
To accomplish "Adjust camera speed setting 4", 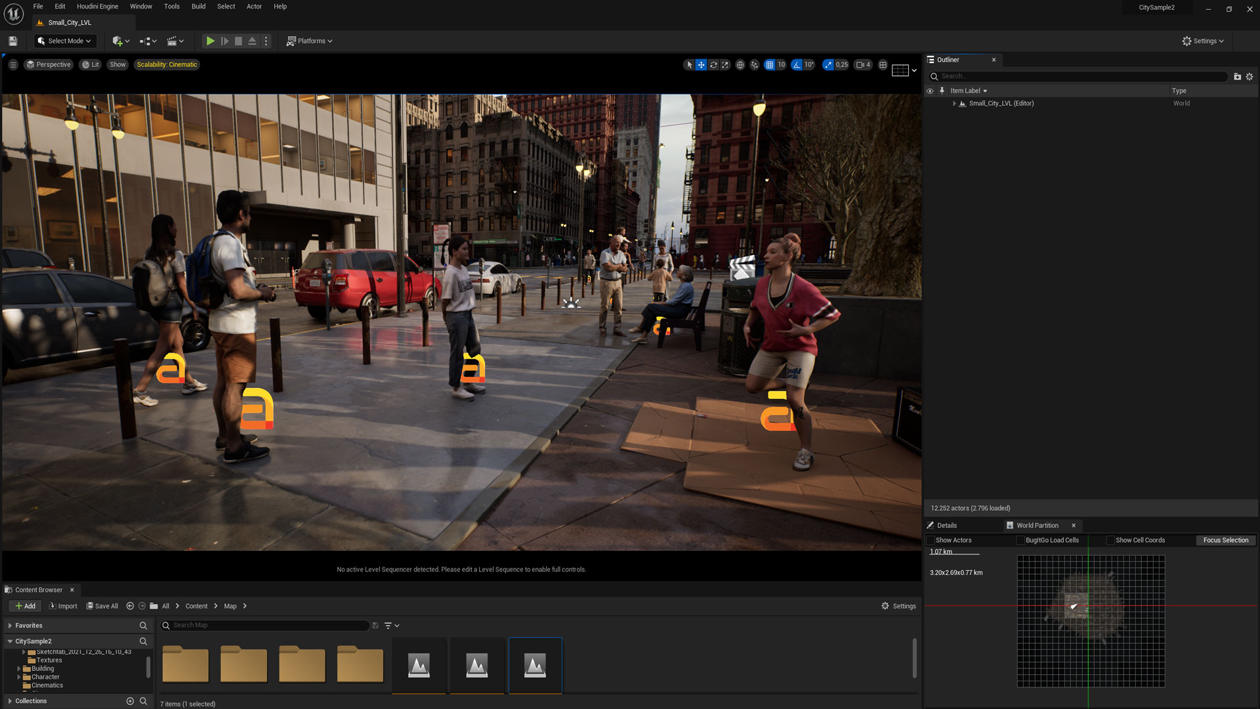I will (864, 64).
